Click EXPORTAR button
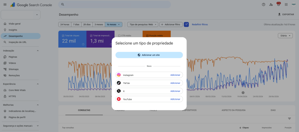The image size is (299, 132). click(x=286, y=15)
